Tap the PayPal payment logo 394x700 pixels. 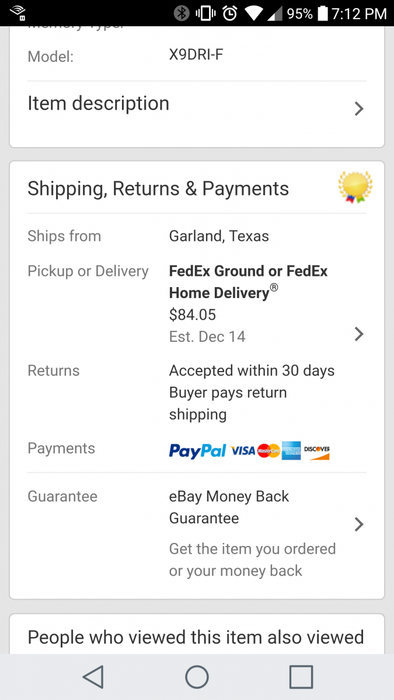click(197, 451)
